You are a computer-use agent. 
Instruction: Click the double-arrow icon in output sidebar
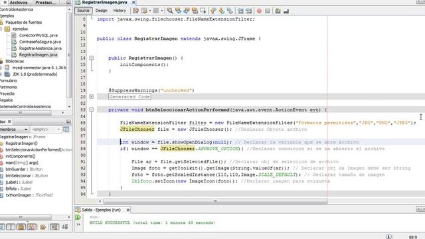point(78,224)
